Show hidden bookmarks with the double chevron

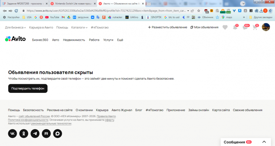(x=244, y=17)
